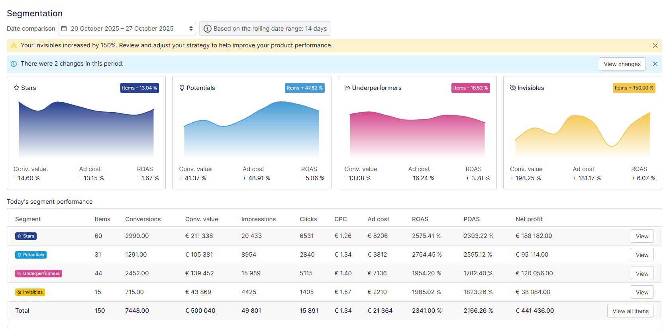Viewport: 667px width, 333px height.
Task: Click the yellow warning triangle icon
Action: (14, 45)
